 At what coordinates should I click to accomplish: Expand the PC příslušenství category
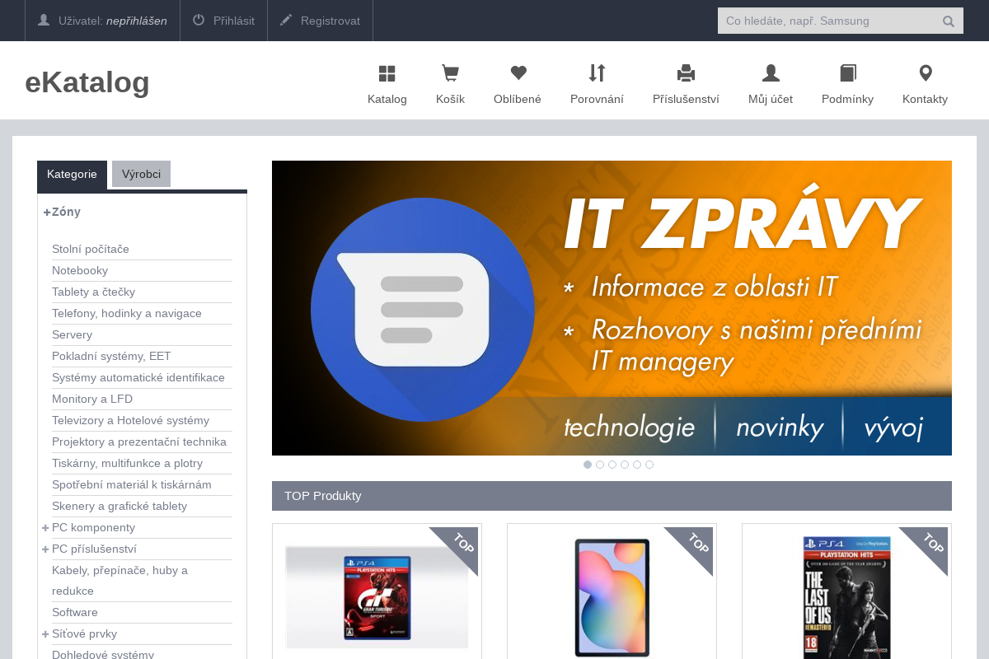(x=46, y=549)
